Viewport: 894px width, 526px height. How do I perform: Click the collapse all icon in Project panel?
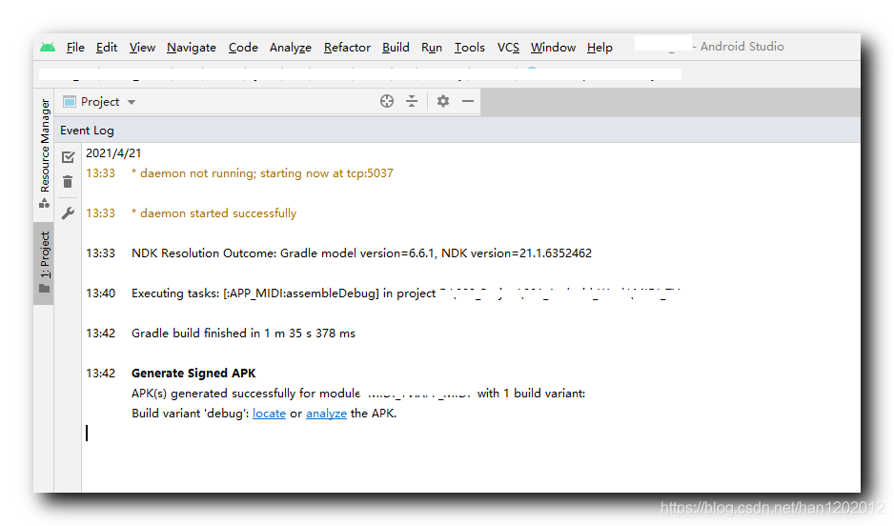coord(412,101)
